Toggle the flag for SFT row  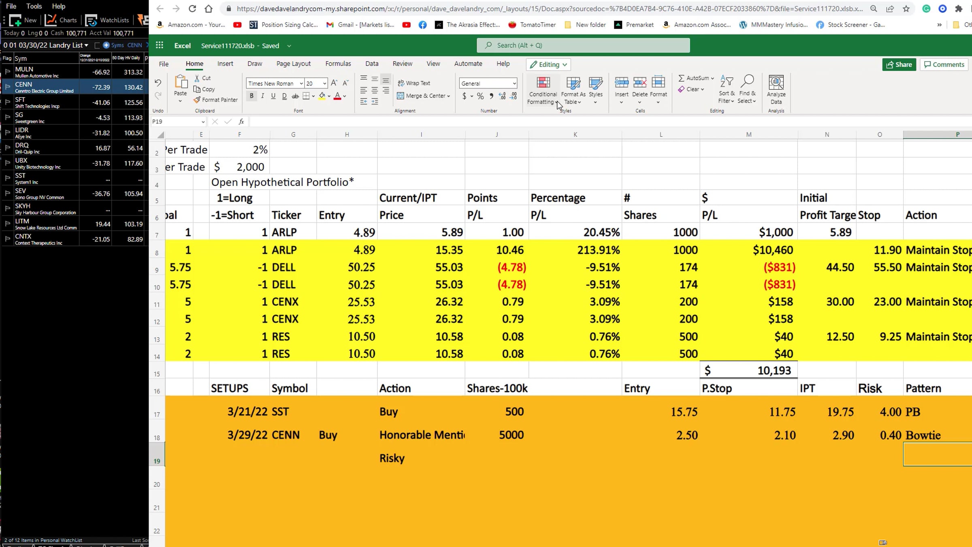tap(7, 103)
